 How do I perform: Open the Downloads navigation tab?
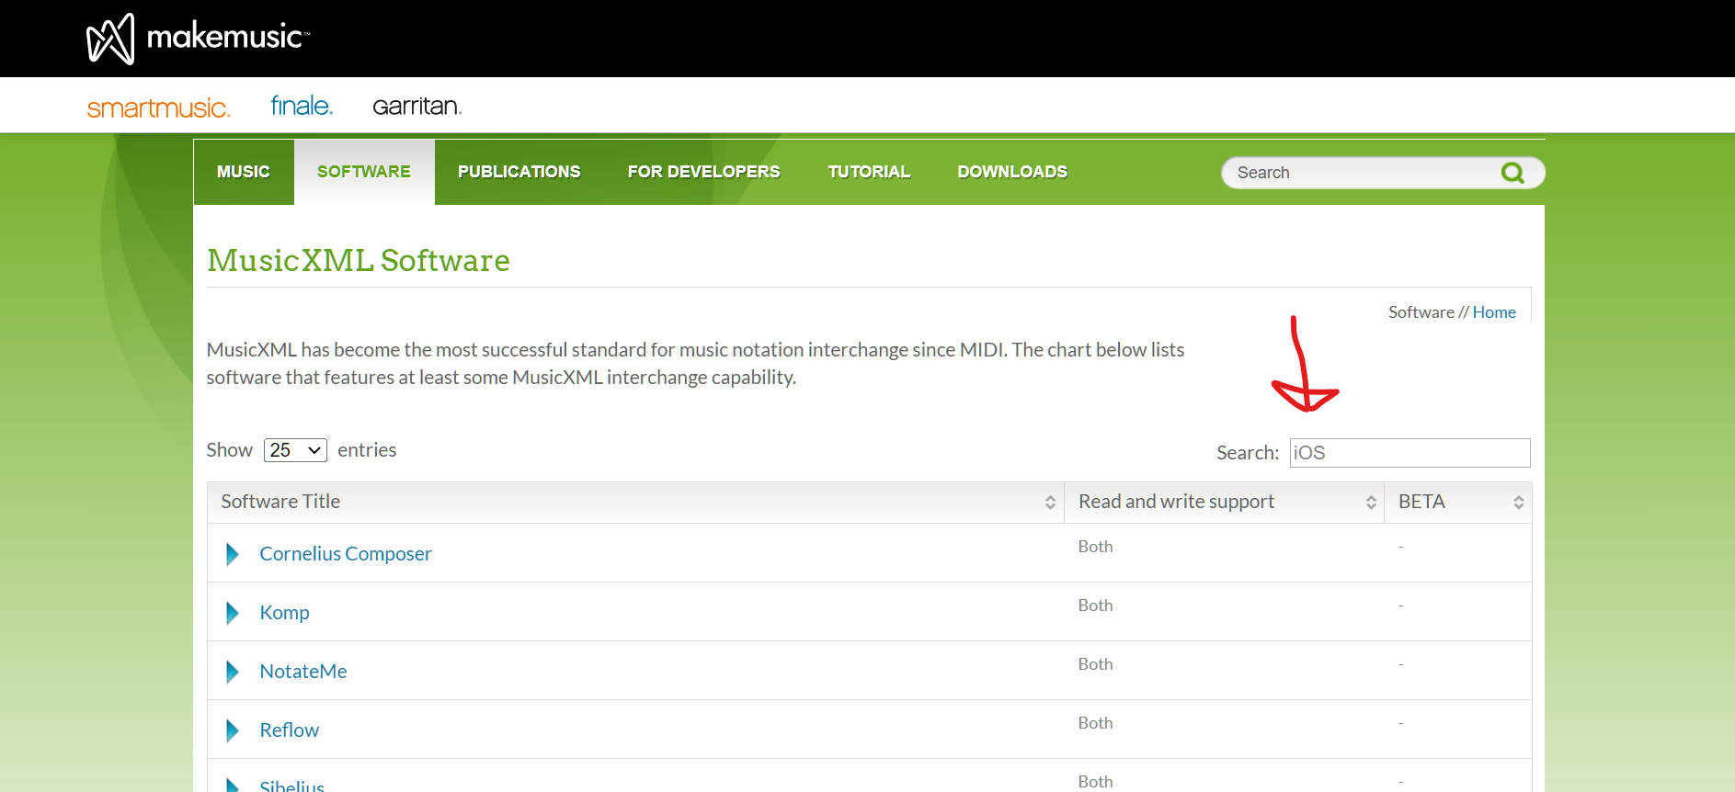[x=1011, y=172]
